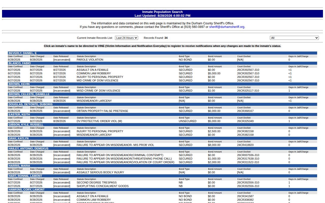Click inmate name HARRIS, MARIA
Viewport: 325px width, 203px height.
(x=19, y=166)
